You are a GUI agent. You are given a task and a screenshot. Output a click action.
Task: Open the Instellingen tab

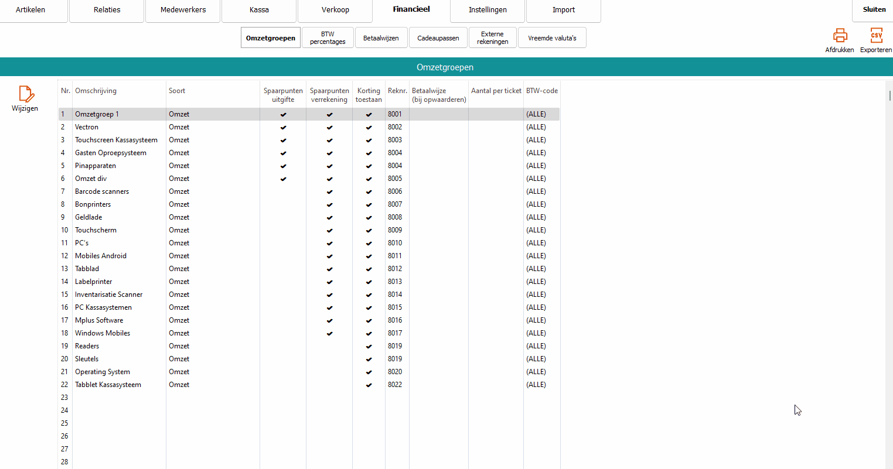(x=488, y=10)
